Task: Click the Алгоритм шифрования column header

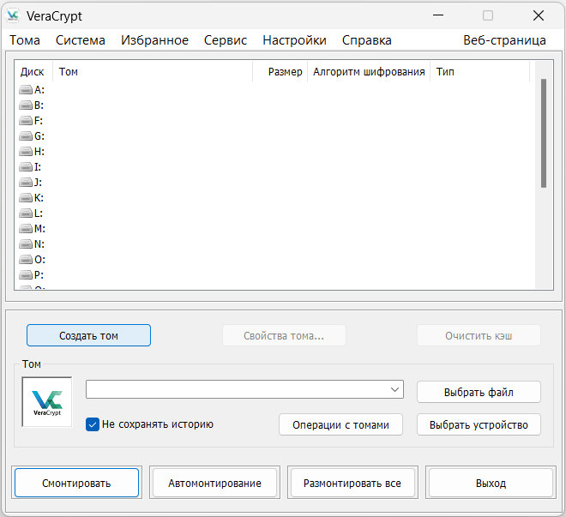Action: click(x=369, y=71)
